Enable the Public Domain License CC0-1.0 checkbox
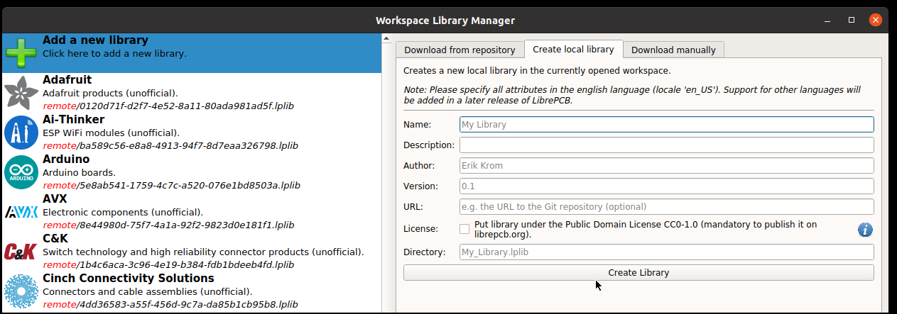This screenshot has height=314, width=897. [x=464, y=229]
